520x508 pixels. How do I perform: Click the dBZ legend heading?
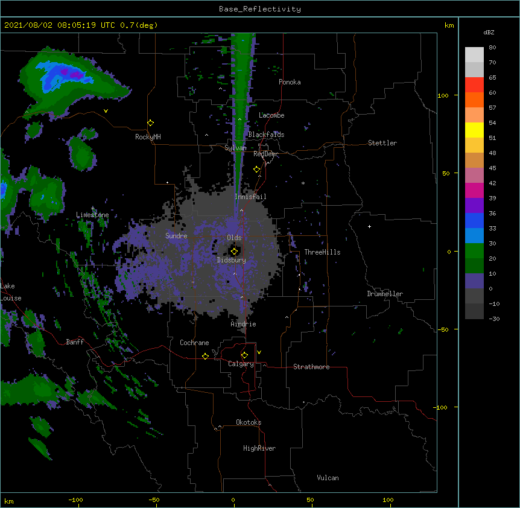click(x=489, y=32)
